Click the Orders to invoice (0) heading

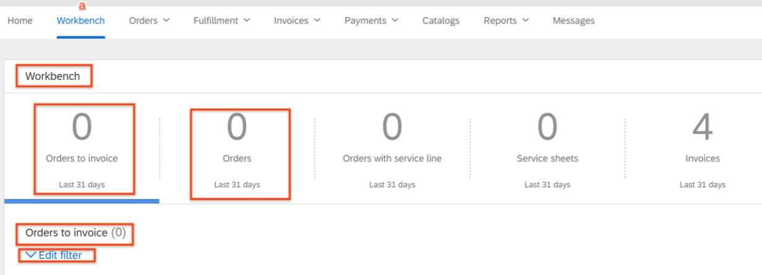(x=76, y=233)
